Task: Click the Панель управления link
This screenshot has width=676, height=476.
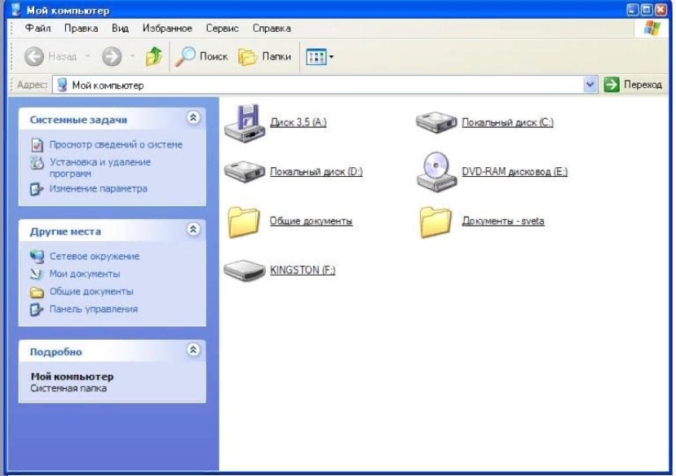Action: [x=93, y=309]
